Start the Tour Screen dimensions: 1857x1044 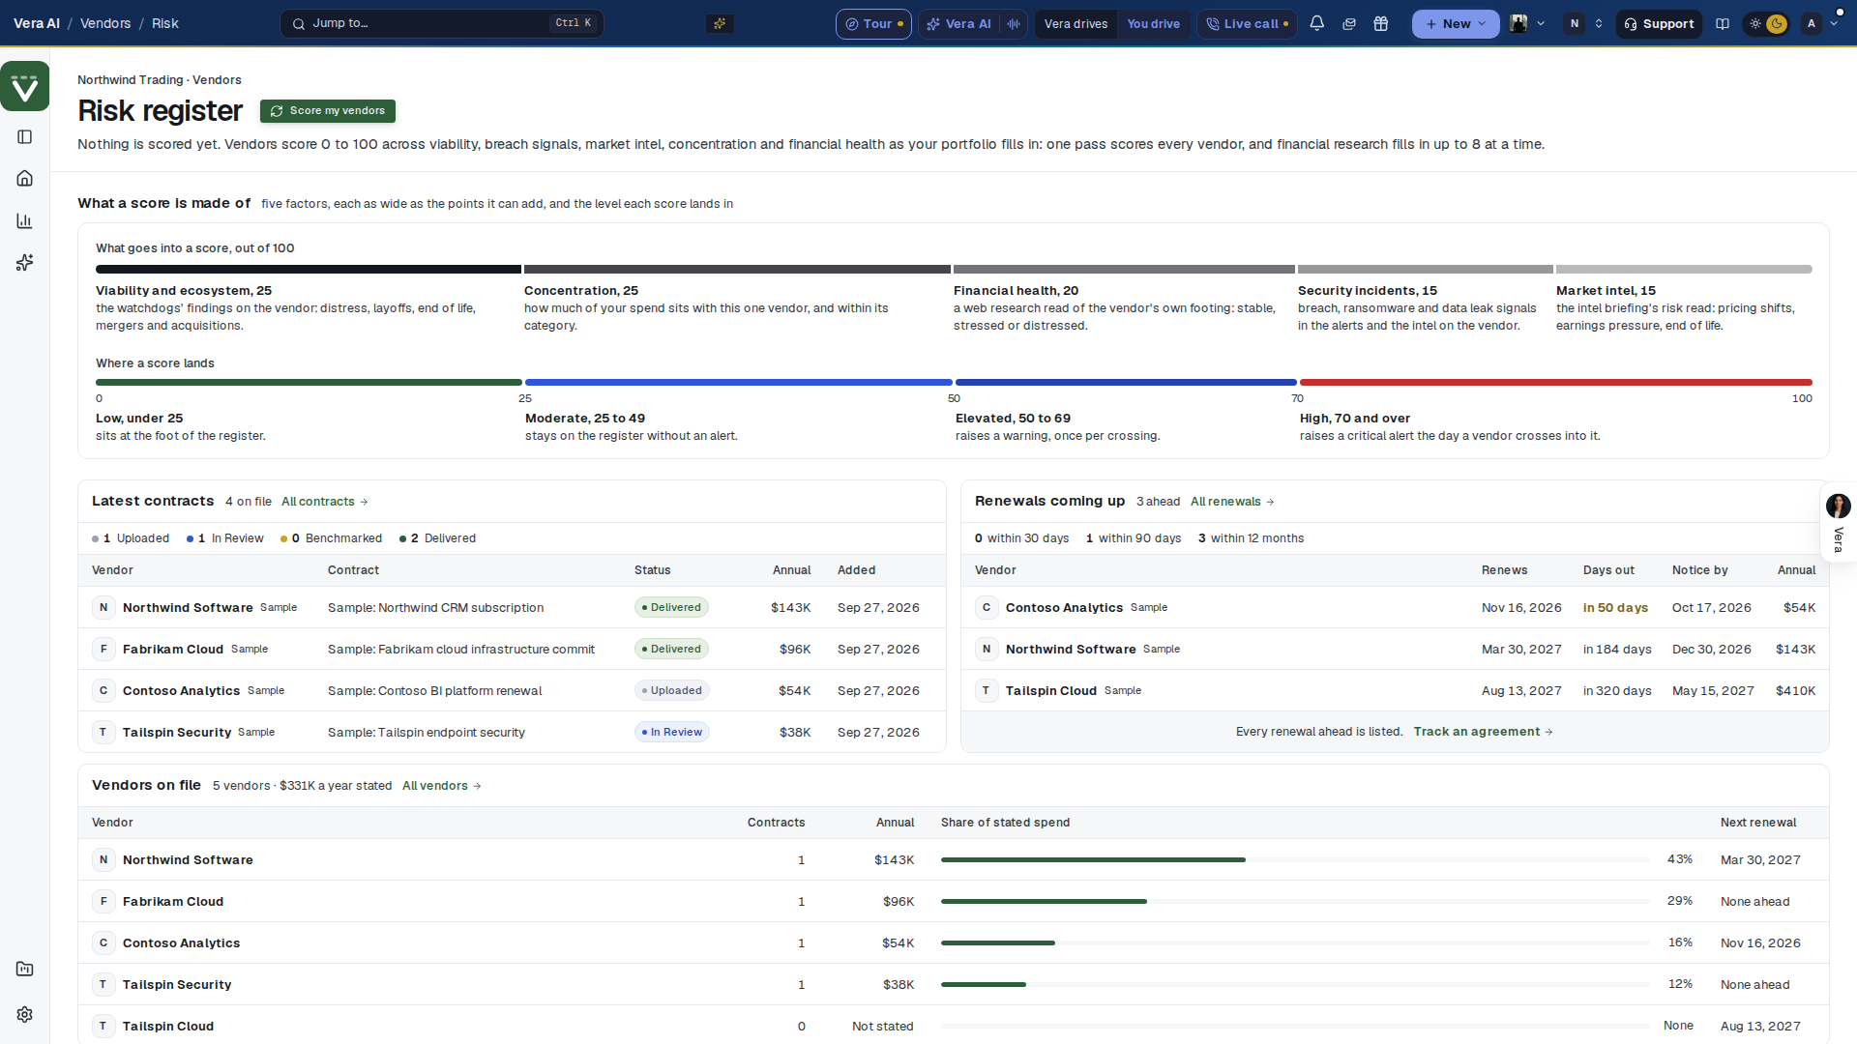pyautogui.click(x=873, y=23)
